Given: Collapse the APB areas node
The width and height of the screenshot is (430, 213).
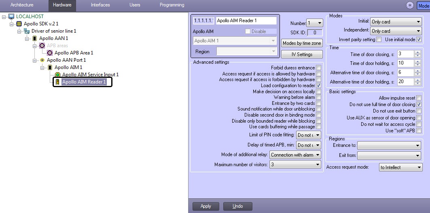Looking at the screenshot, I should coord(34,46).
